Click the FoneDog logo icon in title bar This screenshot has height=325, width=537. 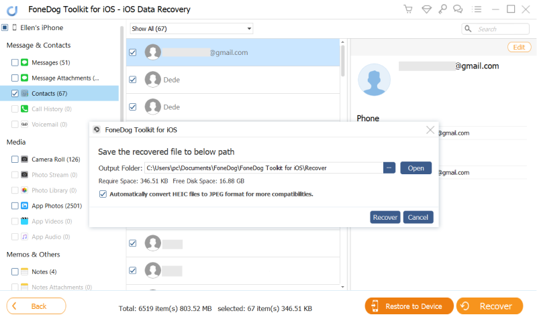tap(12, 11)
